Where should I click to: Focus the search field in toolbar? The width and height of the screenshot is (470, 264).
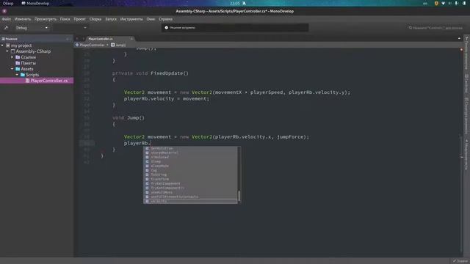[436, 28]
